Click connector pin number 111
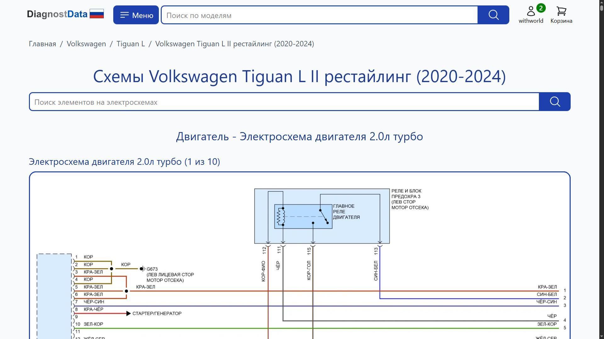This screenshot has height=339, width=604. coord(279,250)
